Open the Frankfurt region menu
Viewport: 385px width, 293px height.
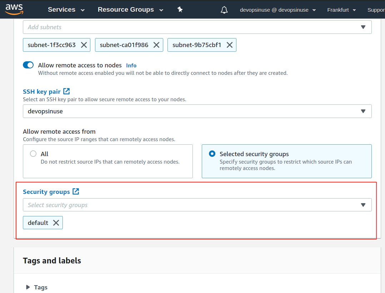[341, 10]
